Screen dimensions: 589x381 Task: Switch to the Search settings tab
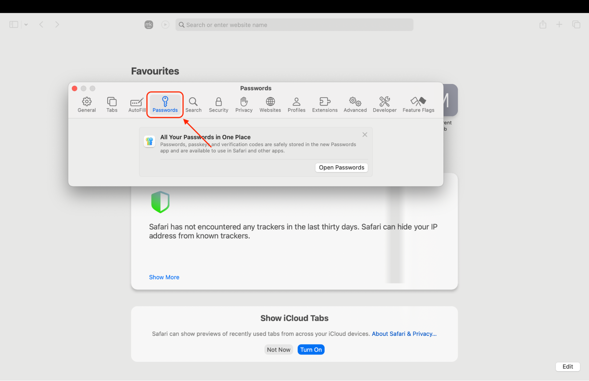193,104
